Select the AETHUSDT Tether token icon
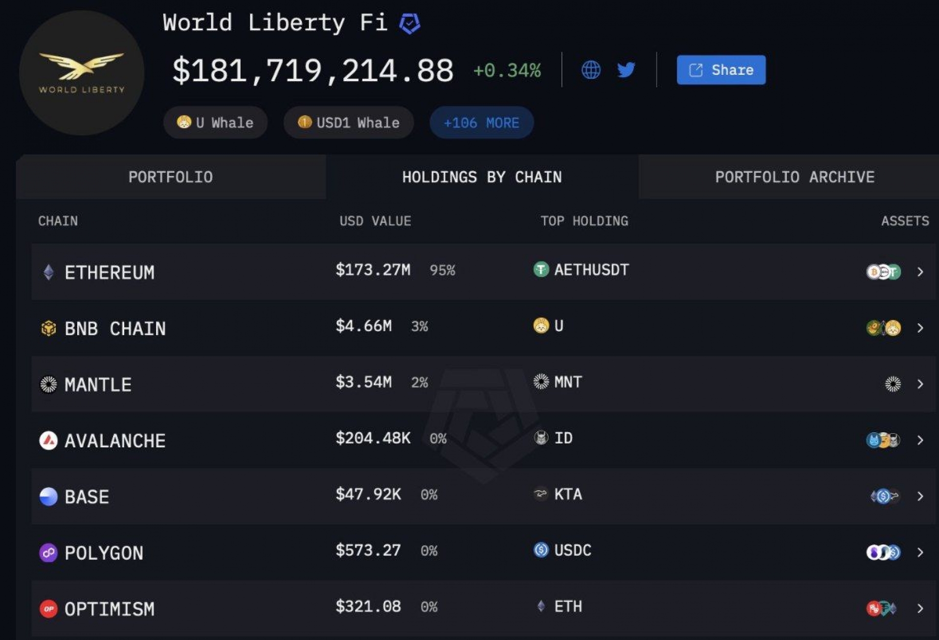The width and height of the screenshot is (939, 640). click(x=541, y=269)
